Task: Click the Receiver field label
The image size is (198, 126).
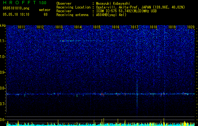Action: (64, 11)
